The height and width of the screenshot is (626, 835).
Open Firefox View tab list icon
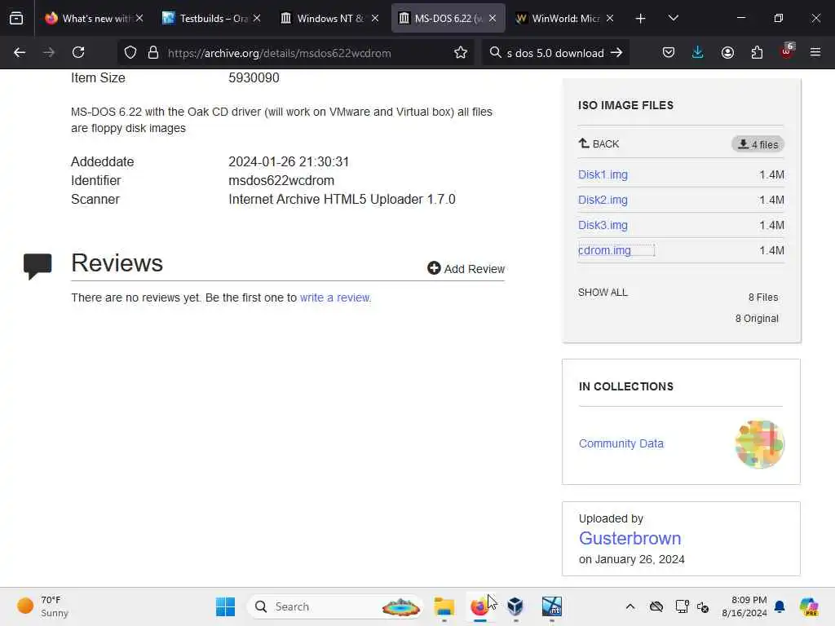pos(16,19)
